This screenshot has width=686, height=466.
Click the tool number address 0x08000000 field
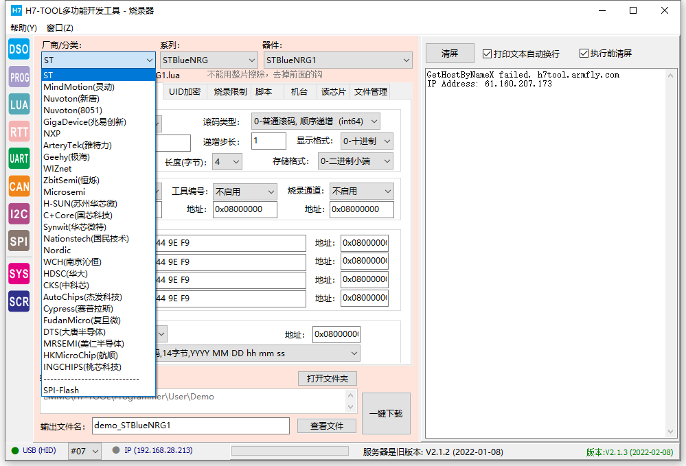pyautogui.click(x=245, y=209)
